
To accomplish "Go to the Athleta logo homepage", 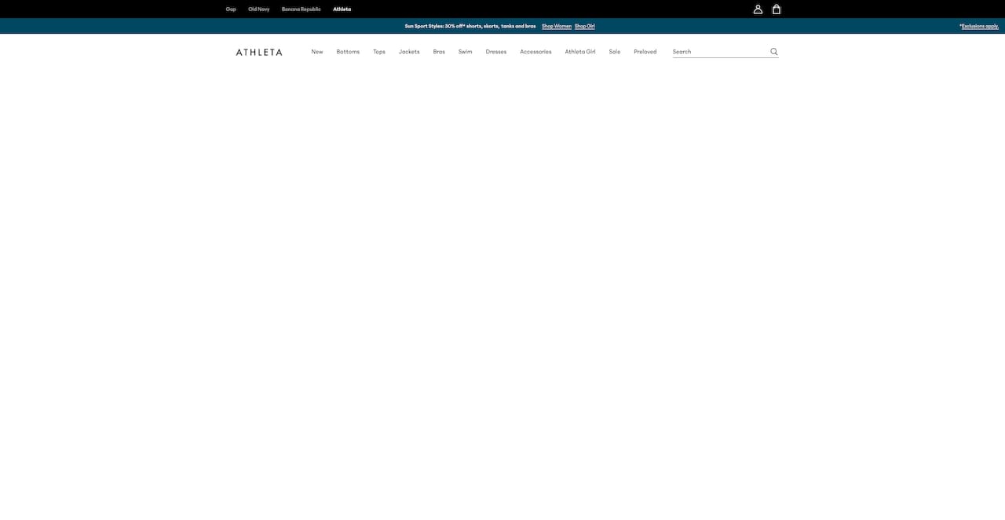I will pyautogui.click(x=259, y=52).
